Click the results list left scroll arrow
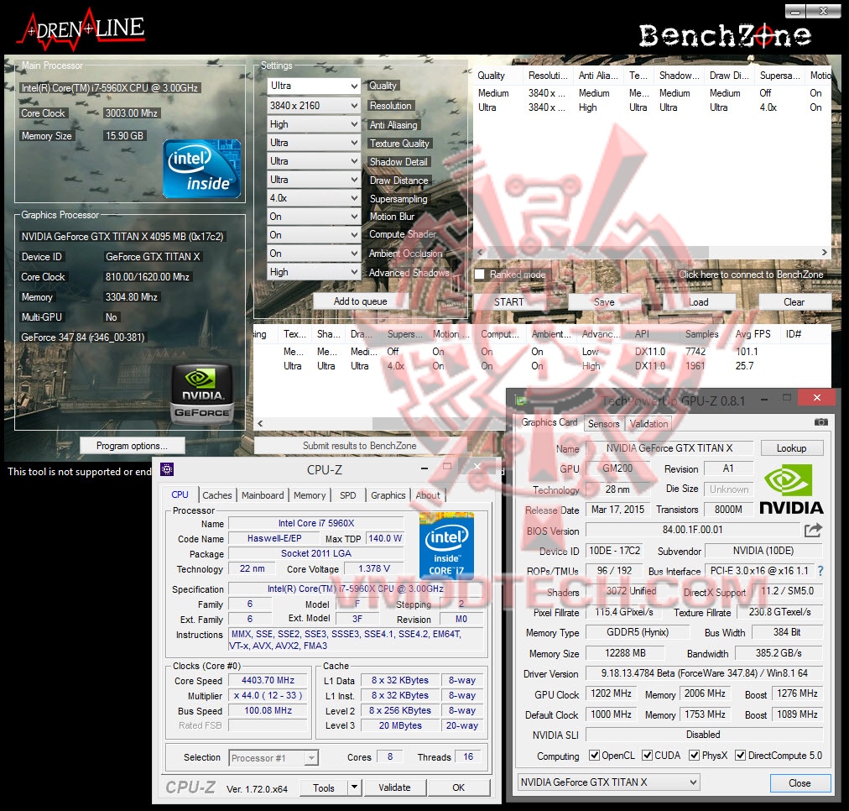 tap(260, 423)
